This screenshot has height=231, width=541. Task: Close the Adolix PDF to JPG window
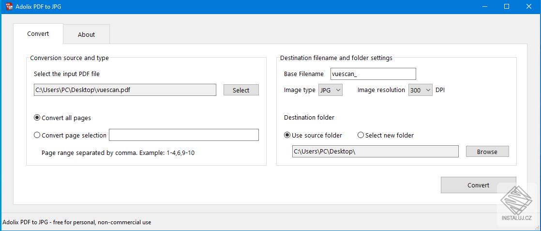tap(528, 7)
